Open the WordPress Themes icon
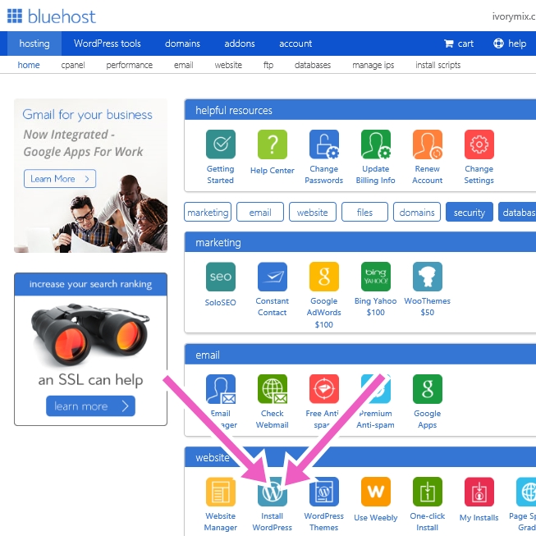The width and height of the screenshot is (536, 536). (324, 492)
